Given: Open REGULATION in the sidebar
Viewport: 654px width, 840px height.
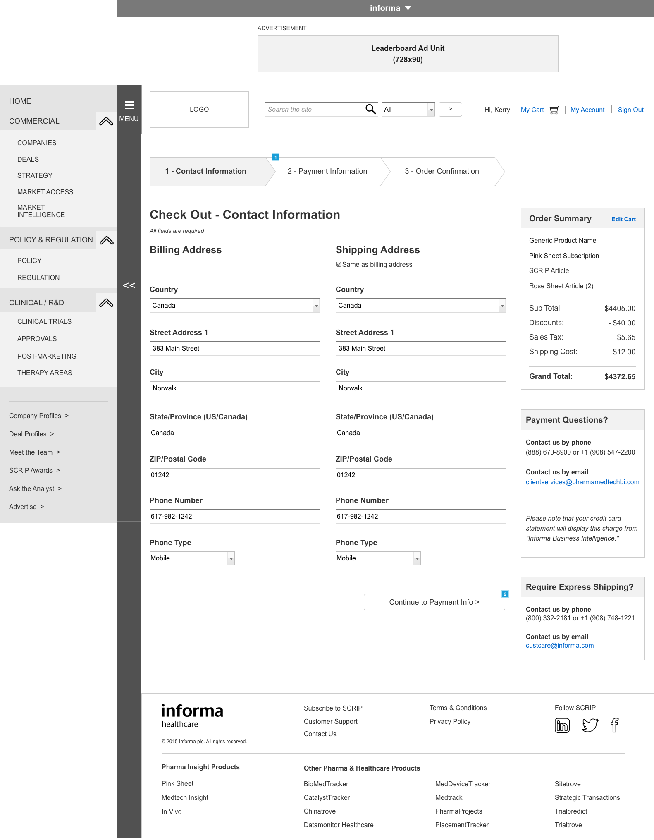Looking at the screenshot, I should click(38, 278).
